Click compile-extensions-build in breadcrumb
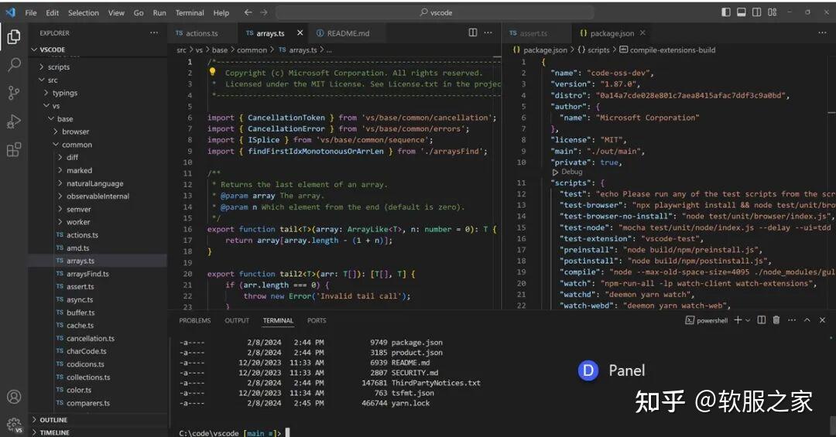The image size is (836, 437). tap(673, 50)
